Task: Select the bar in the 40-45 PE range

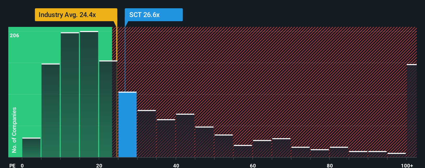Action: coord(185,135)
